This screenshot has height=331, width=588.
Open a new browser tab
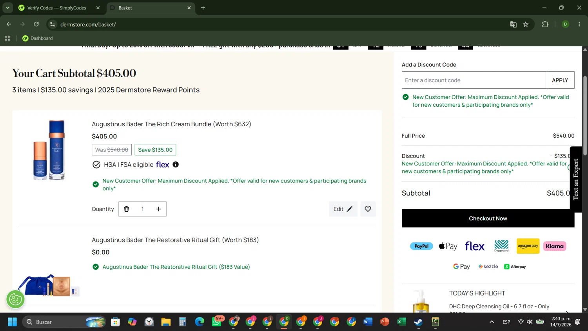[203, 8]
